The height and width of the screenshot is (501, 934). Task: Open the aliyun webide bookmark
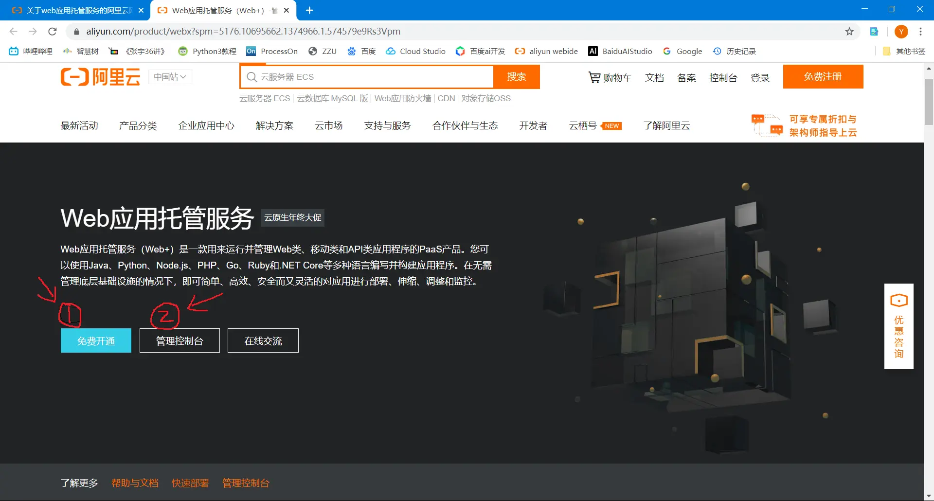point(547,51)
